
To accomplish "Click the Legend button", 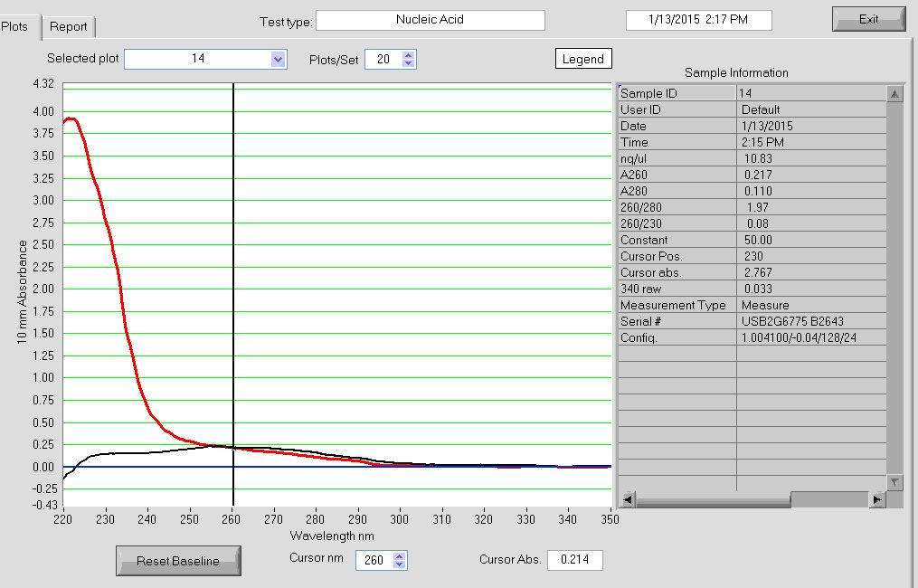I will (583, 59).
